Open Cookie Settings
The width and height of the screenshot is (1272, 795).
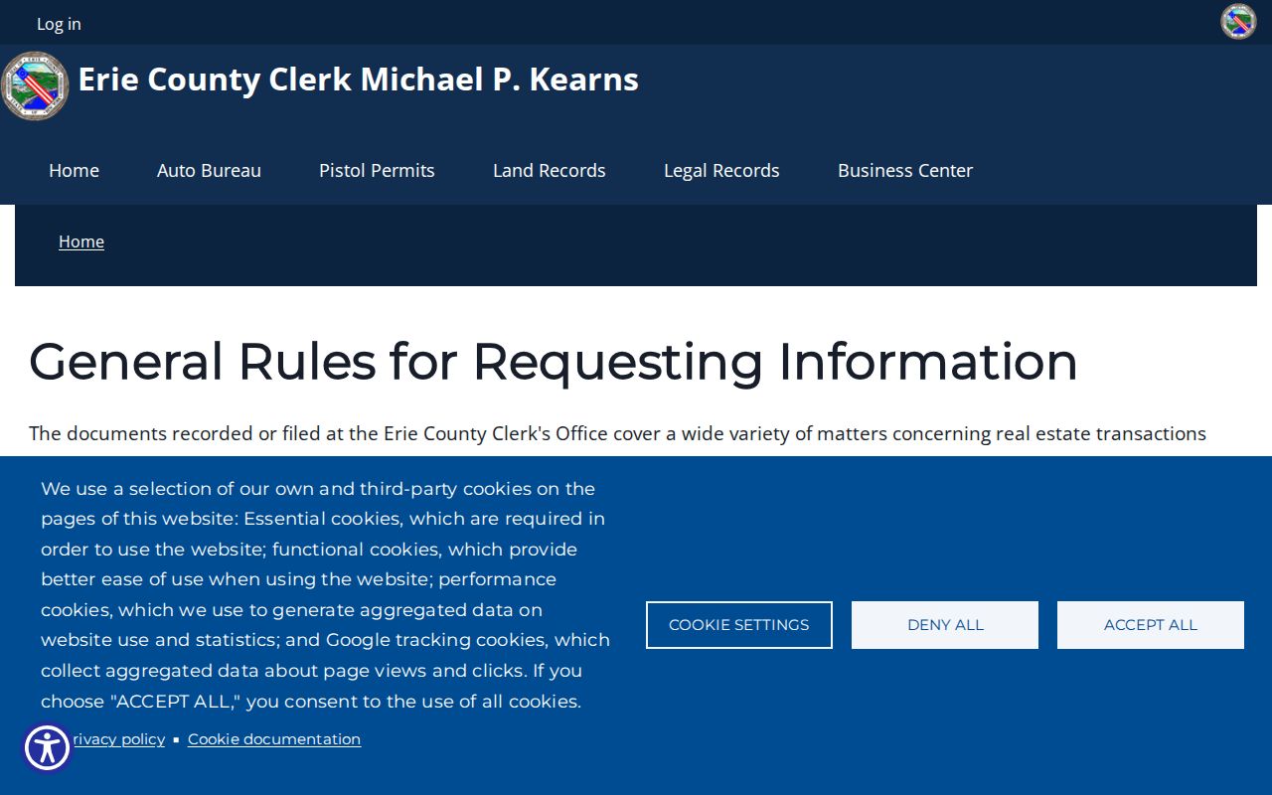click(739, 625)
